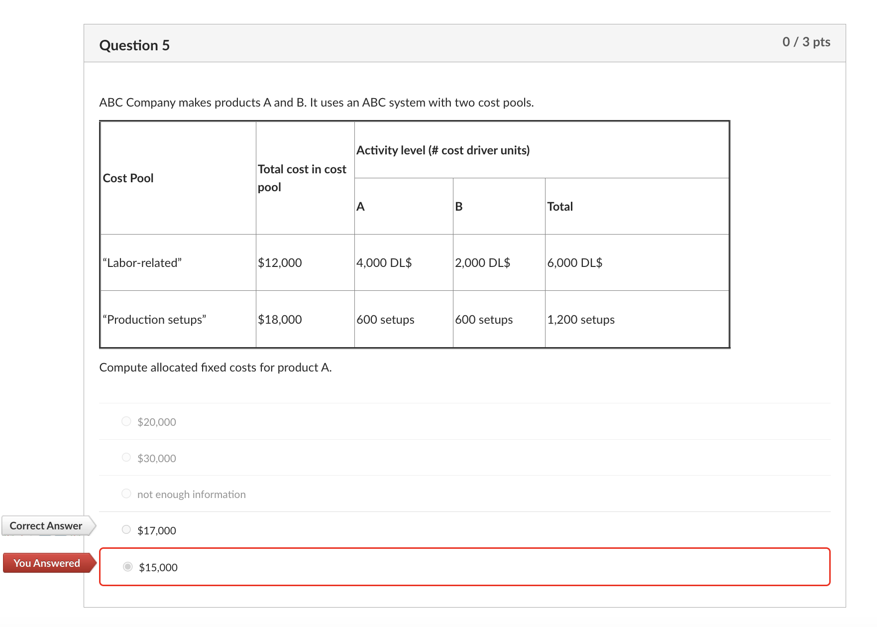Screen dimensions: 877x627
Task: Click the 'not enough information' answer text
Action: 192,495
